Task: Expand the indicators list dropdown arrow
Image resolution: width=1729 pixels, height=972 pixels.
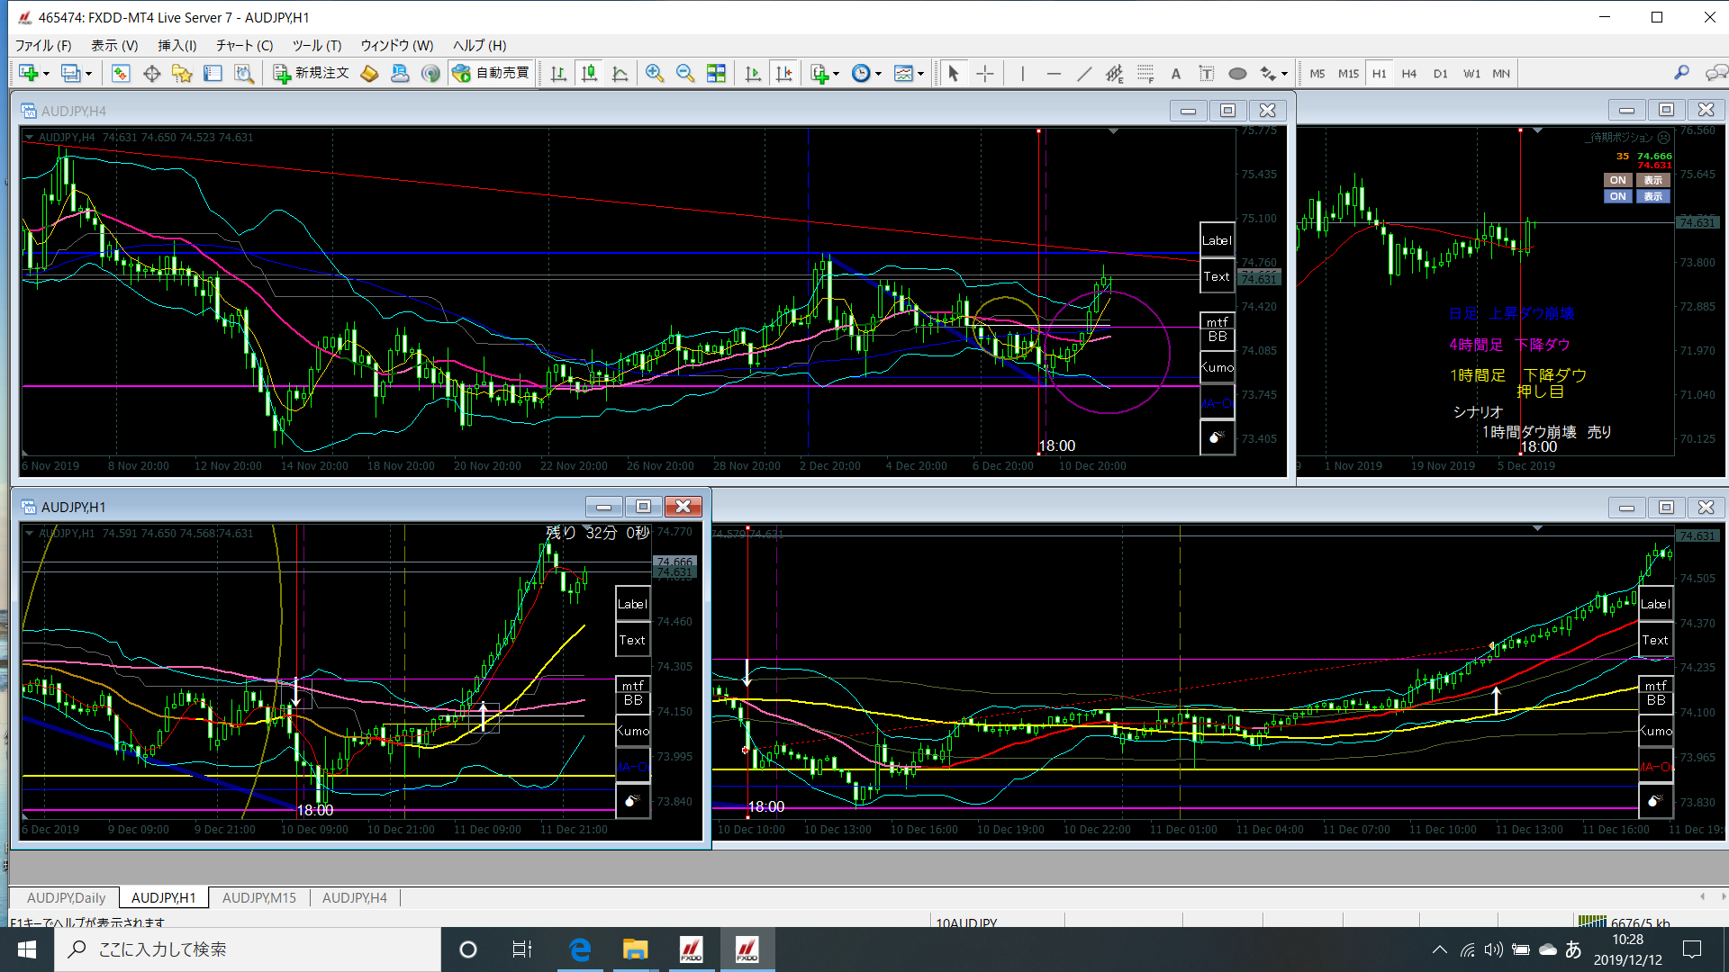Action: tap(837, 74)
